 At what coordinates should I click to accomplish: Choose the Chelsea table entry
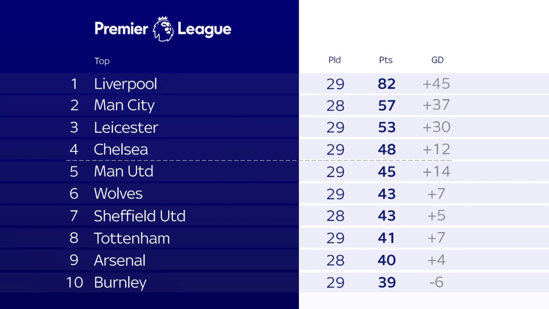point(274,149)
